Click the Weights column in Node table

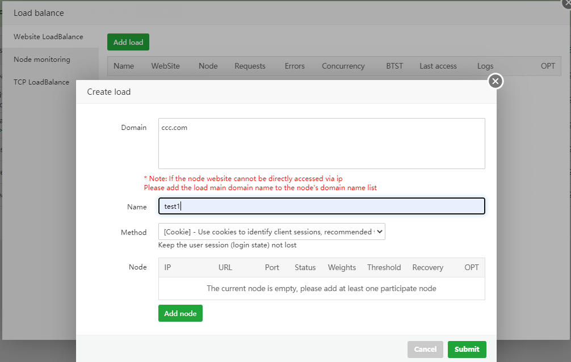[342, 268]
